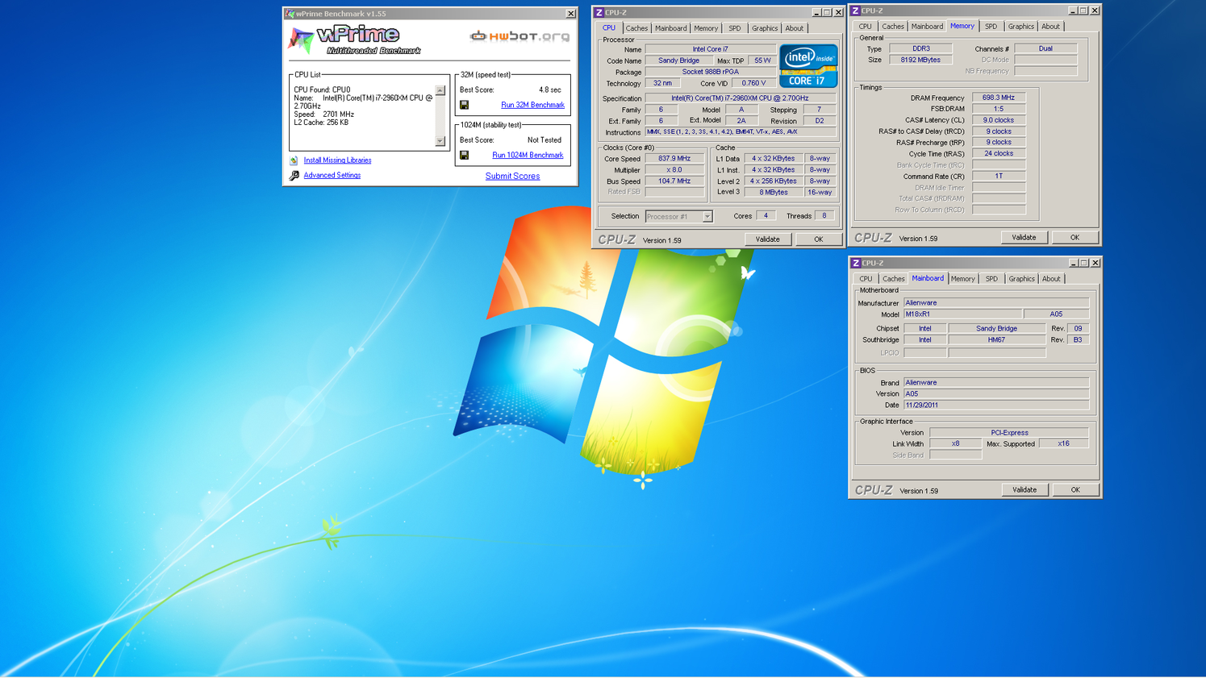Switch to Caches tab in CPU window
Screen dimensions: 1206x678
click(636, 28)
